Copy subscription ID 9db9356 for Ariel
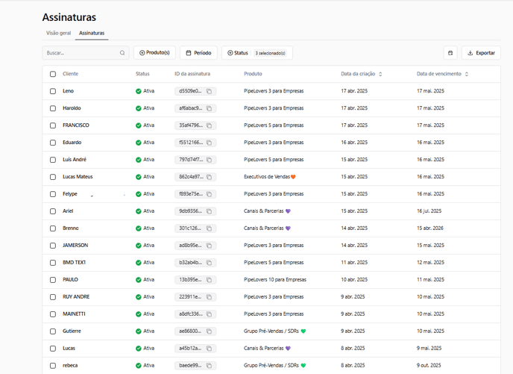The width and height of the screenshot is (513, 374). pyautogui.click(x=209, y=211)
